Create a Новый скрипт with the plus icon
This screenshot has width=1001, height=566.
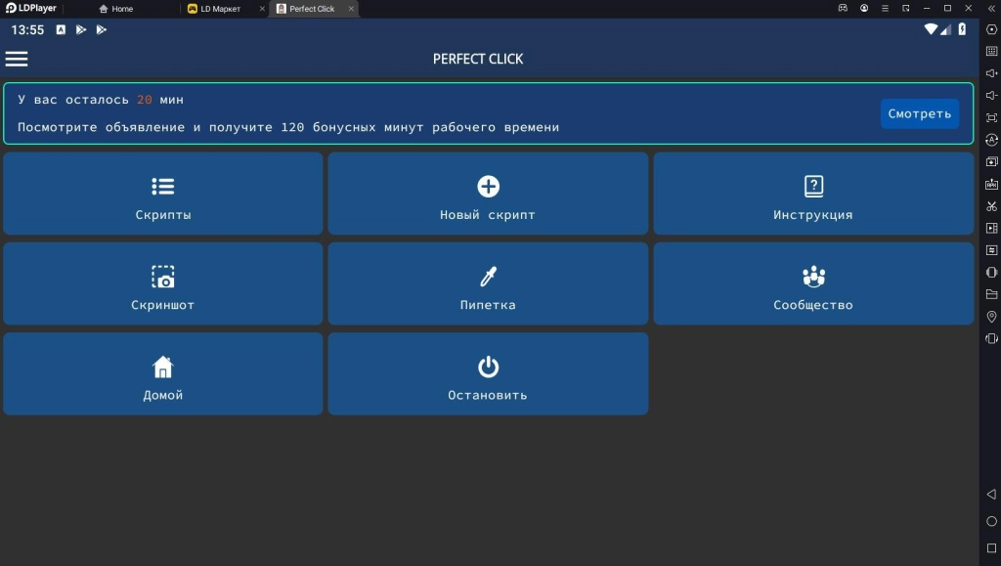[x=488, y=194]
